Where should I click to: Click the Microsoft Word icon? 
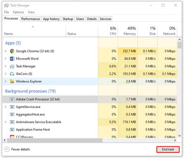(12, 59)
